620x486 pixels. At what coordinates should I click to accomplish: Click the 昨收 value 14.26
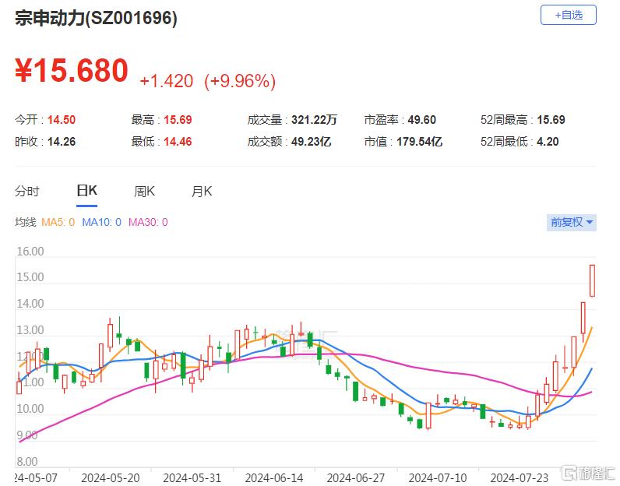click(x=62, y=142)
